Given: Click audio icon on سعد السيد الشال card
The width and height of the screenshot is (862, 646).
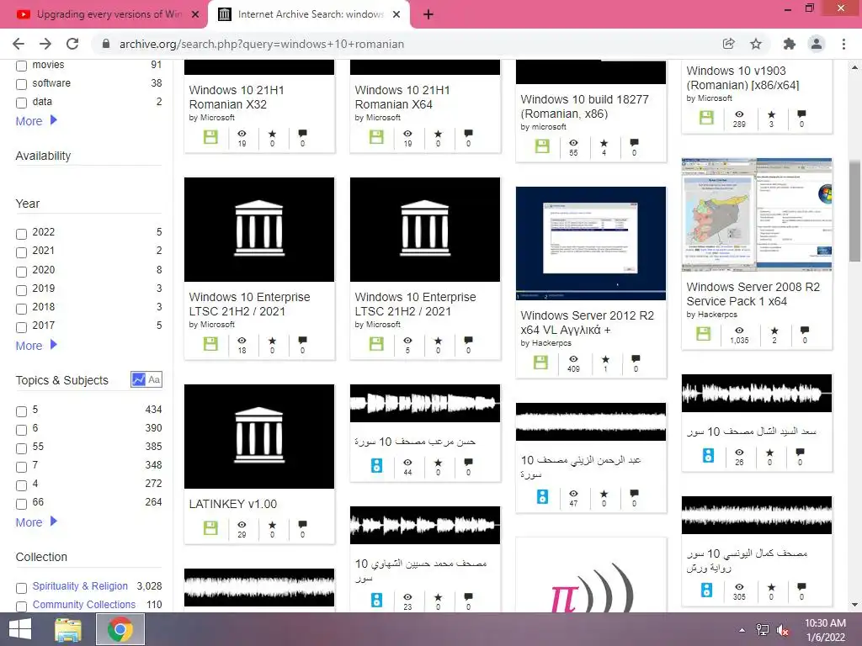Looking at the screenshot, I should click(708, 455).
